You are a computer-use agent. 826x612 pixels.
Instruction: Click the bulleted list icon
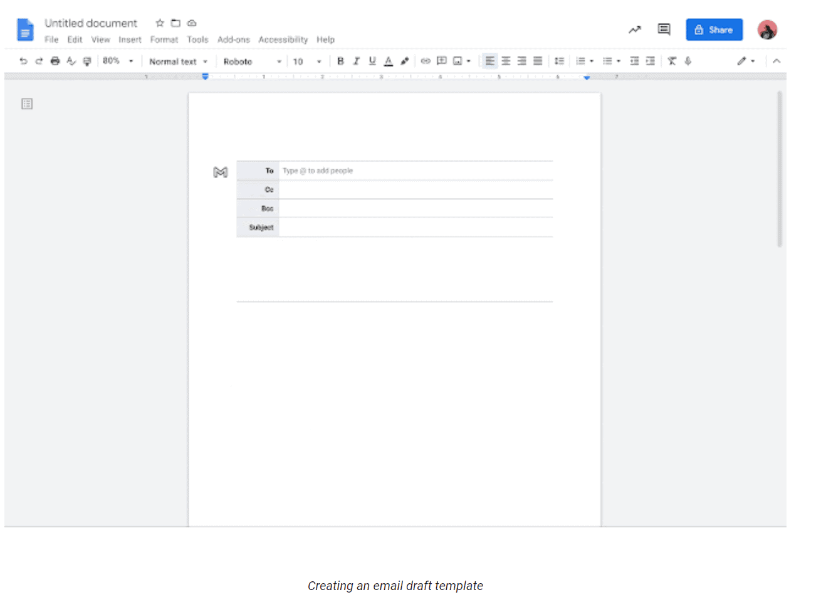(x=607, y=61)
